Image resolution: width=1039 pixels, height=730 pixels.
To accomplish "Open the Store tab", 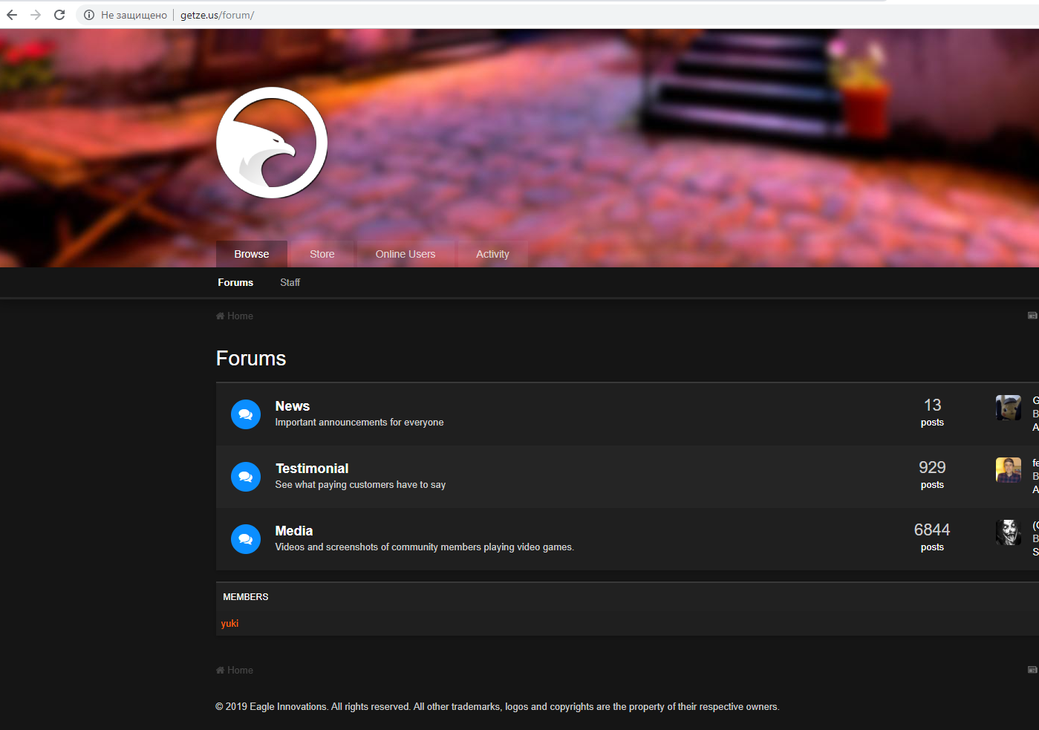I will point(322,254).
